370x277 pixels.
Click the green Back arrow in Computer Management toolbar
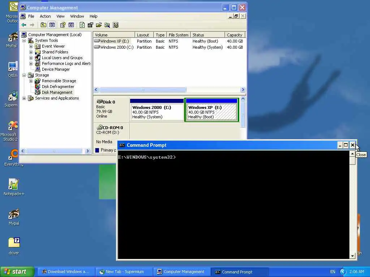pyautogui.click(x=24, y=25)
